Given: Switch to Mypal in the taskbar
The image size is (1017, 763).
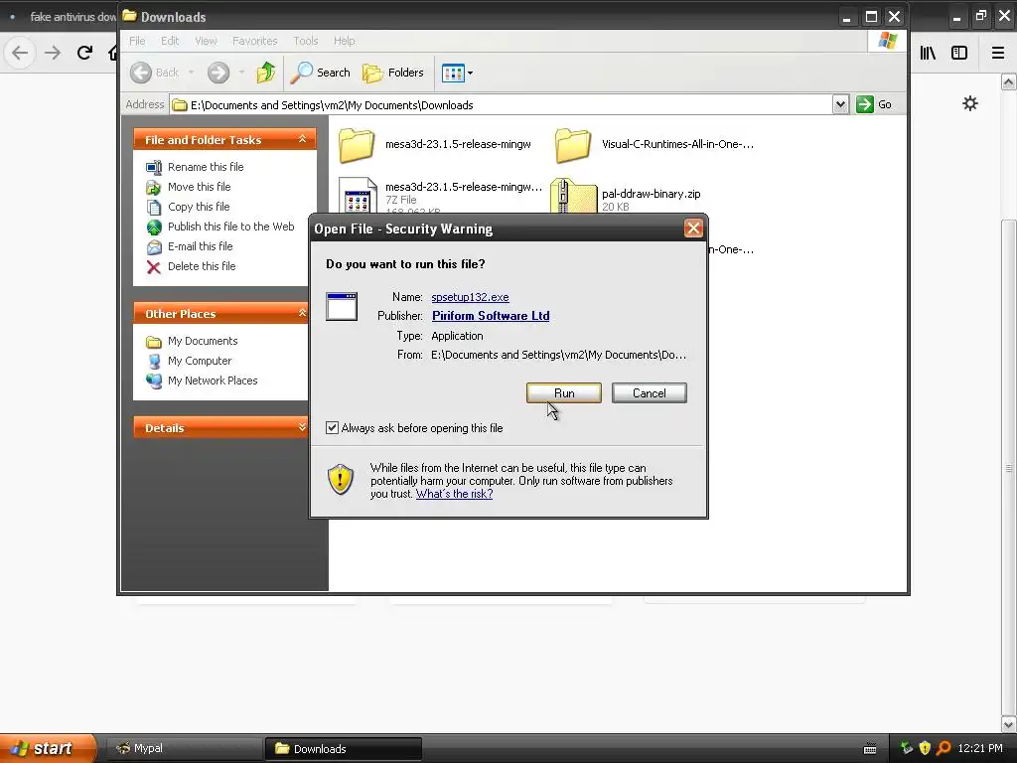Looking at the screenshot, I should pos(183,749).
